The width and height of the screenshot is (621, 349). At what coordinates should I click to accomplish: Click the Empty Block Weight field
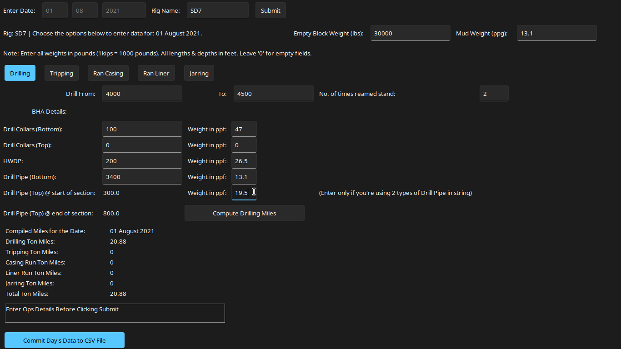(410, 33)
